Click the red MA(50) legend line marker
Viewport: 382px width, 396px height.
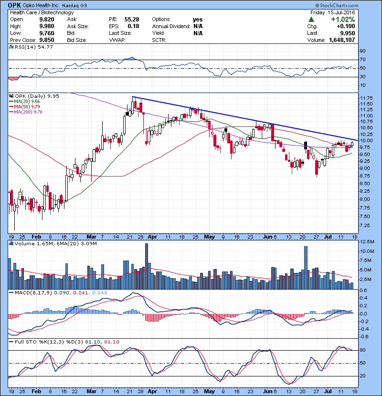pyautogui.click(x=11, y=107)
